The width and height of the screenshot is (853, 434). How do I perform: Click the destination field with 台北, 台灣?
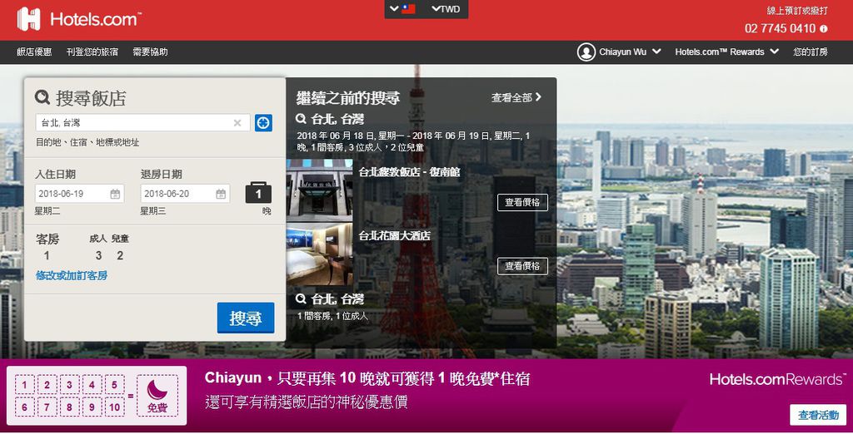pyautogui.click(x=142, y=123)
